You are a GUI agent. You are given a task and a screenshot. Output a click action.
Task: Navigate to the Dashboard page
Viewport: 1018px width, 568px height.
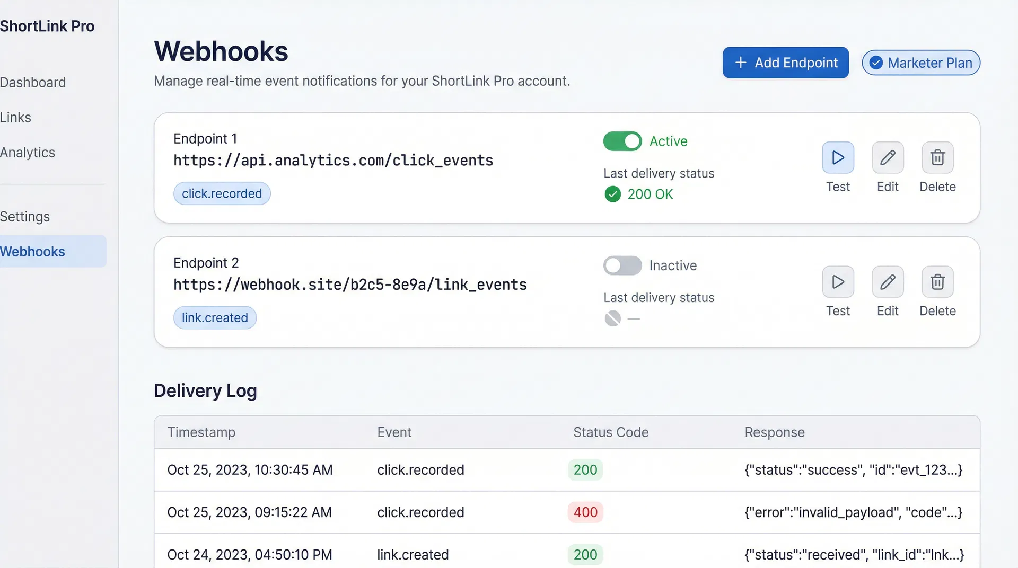33,82
